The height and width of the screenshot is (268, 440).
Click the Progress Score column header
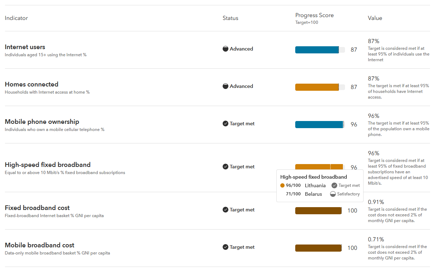click(x=314, y=15)
